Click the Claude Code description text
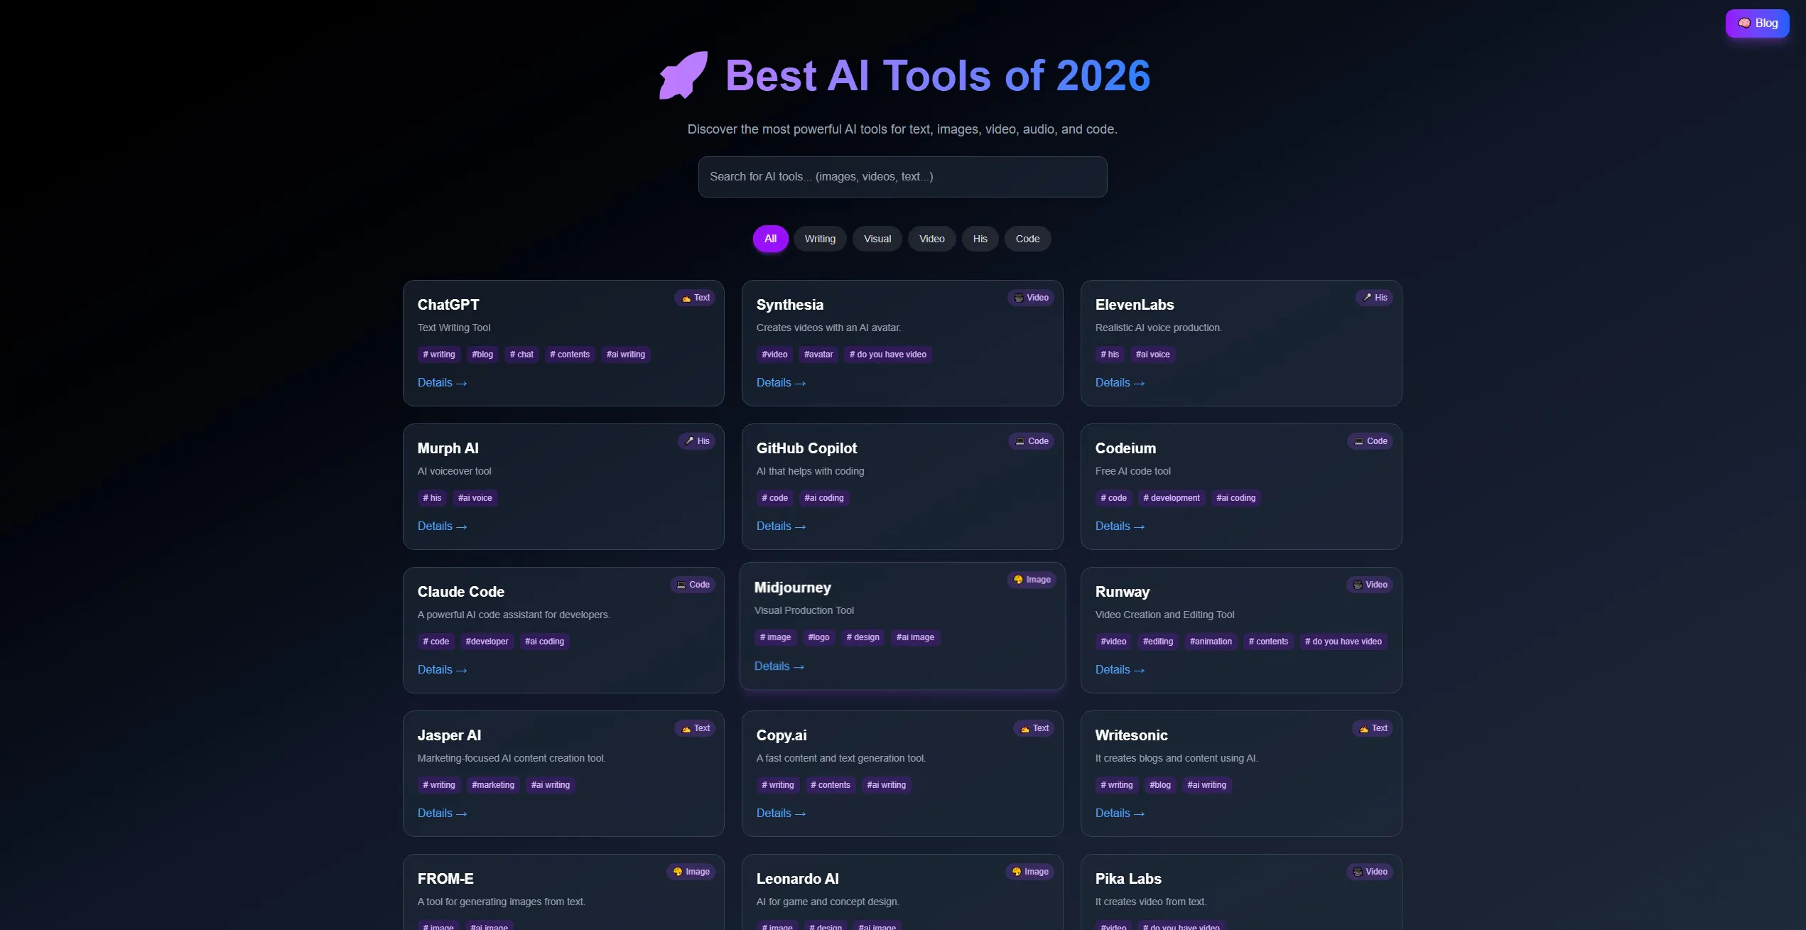This screenshot has height=930, width=1806. (x=514, y=615)
